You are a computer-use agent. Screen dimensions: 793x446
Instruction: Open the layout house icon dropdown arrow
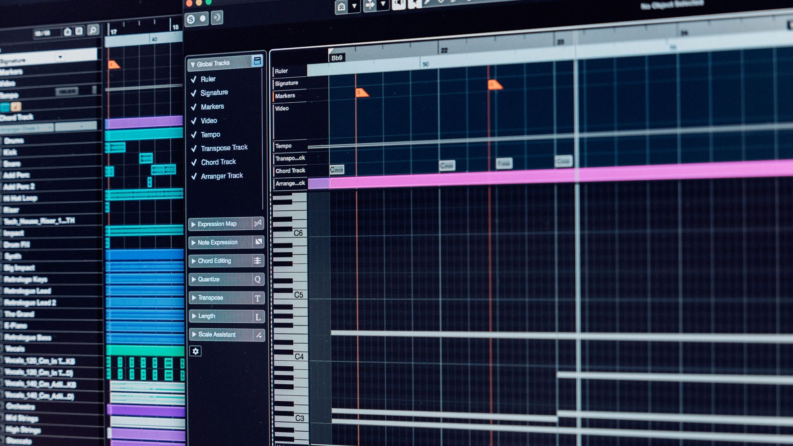354,6
